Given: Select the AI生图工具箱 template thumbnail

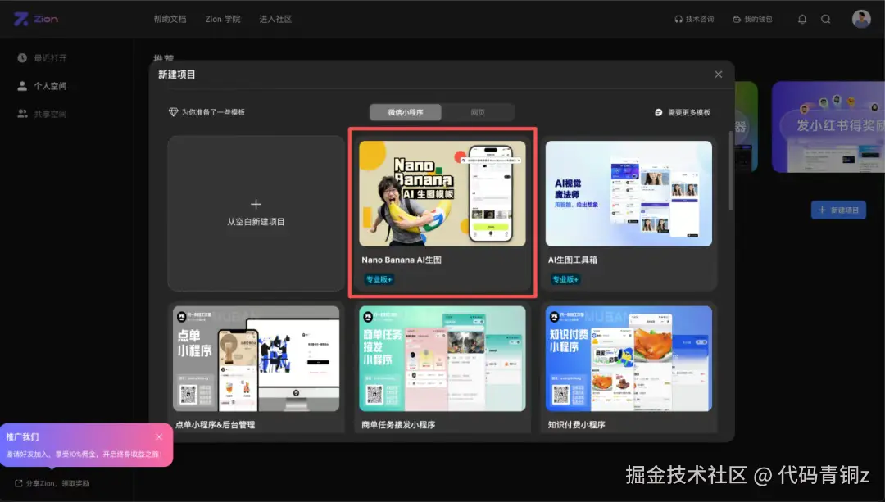Looking at the screenshot, I should pyautogui.click(x=629, y=193).
